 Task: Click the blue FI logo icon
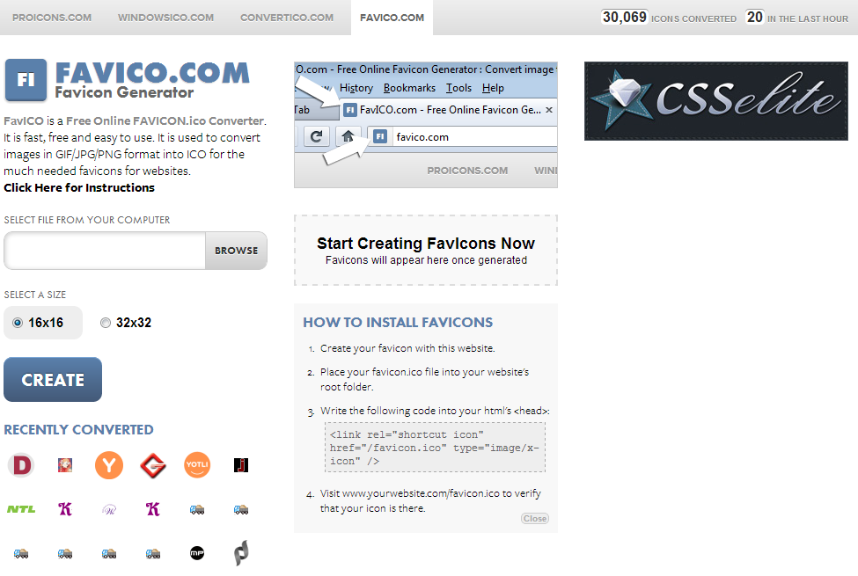pyautogui.click(x=26, y=80)
